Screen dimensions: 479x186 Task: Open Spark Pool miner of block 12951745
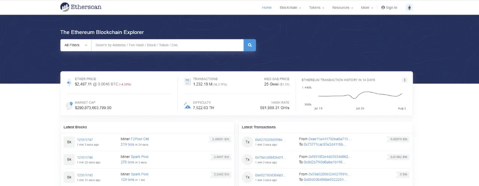pos(140,174)
